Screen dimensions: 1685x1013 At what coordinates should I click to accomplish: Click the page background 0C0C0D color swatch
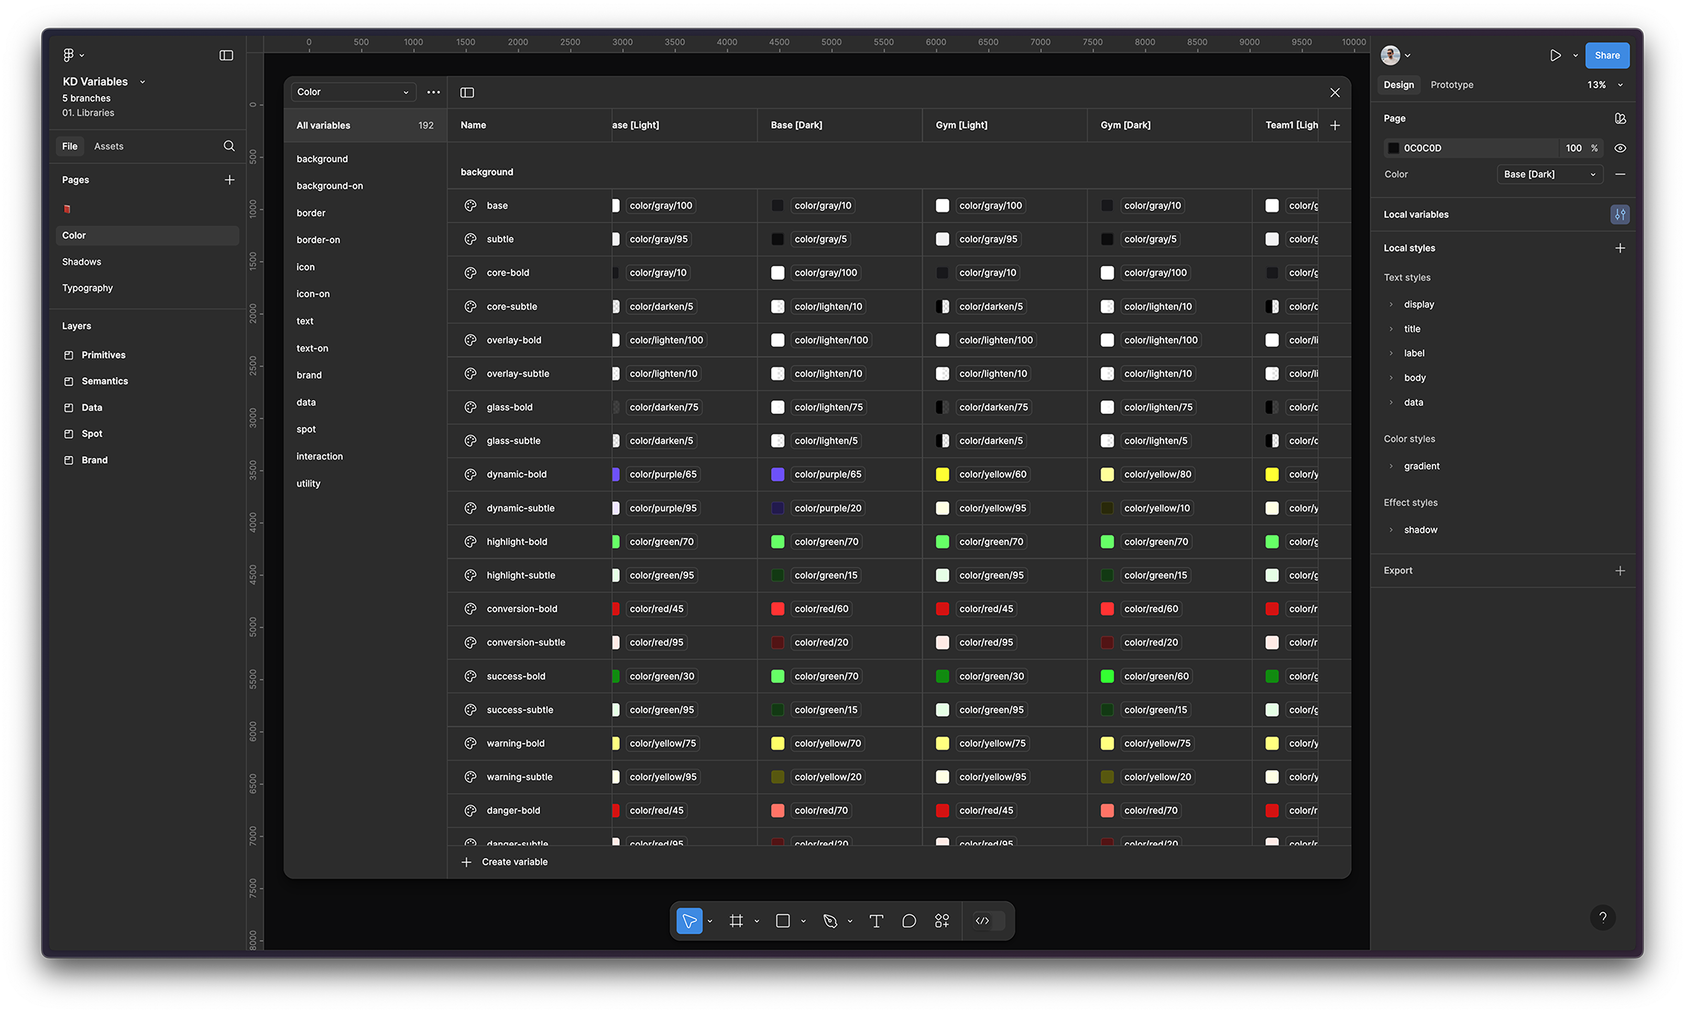tap(1394, 148)
